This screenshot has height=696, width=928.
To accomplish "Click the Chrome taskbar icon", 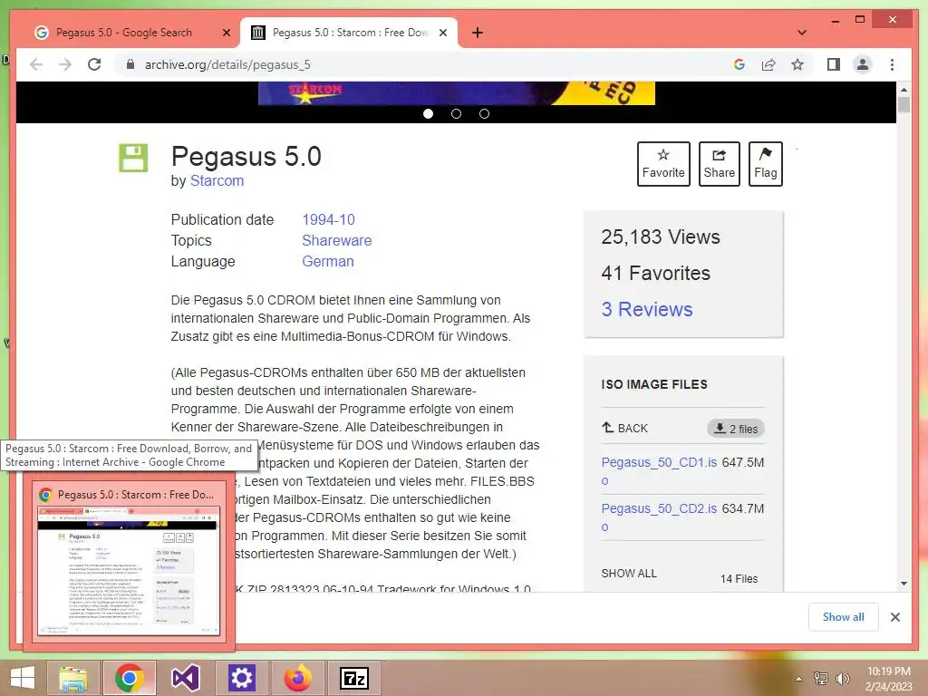I will [130, 678].
